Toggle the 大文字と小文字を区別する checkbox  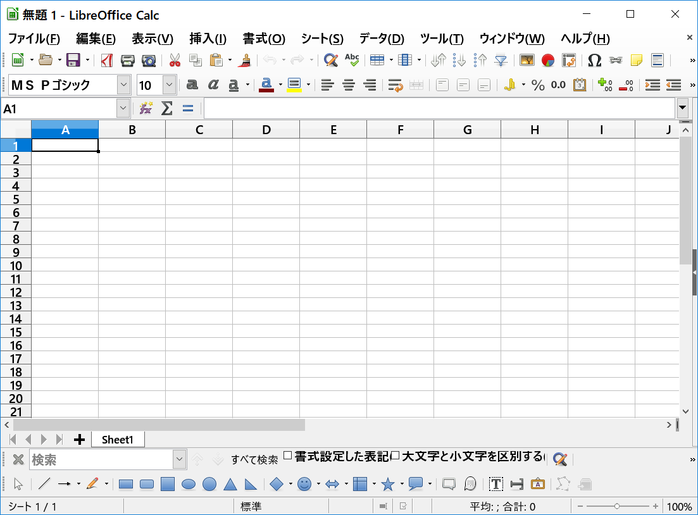(396, 456)
